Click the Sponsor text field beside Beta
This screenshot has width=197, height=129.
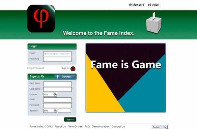click(x=65, y=111)
